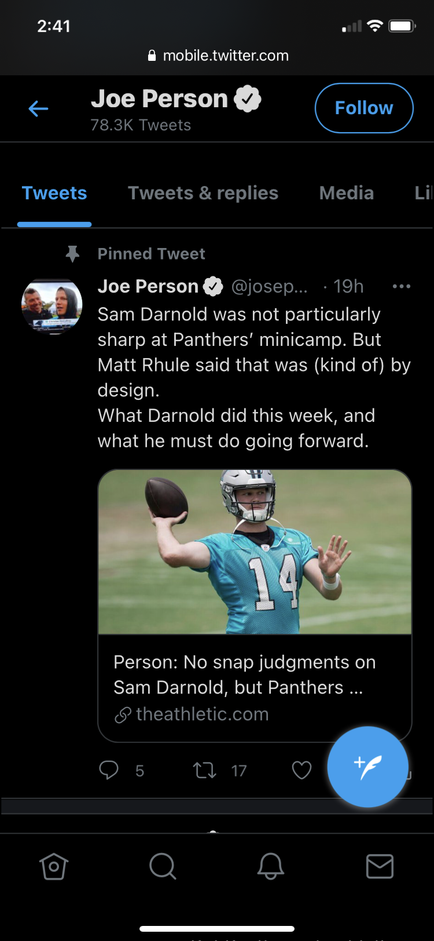Tap the tweet timestamp 19h
Image resolution: width=434 pixels, height=941 pixels.
click(x=348, y=286)
